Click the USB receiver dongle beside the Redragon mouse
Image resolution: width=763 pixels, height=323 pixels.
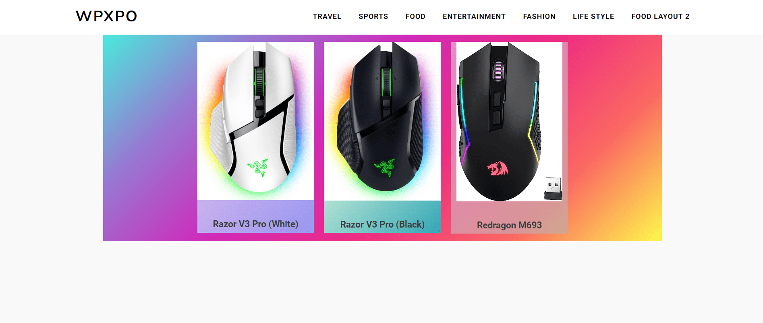click(x=553, y=188)
